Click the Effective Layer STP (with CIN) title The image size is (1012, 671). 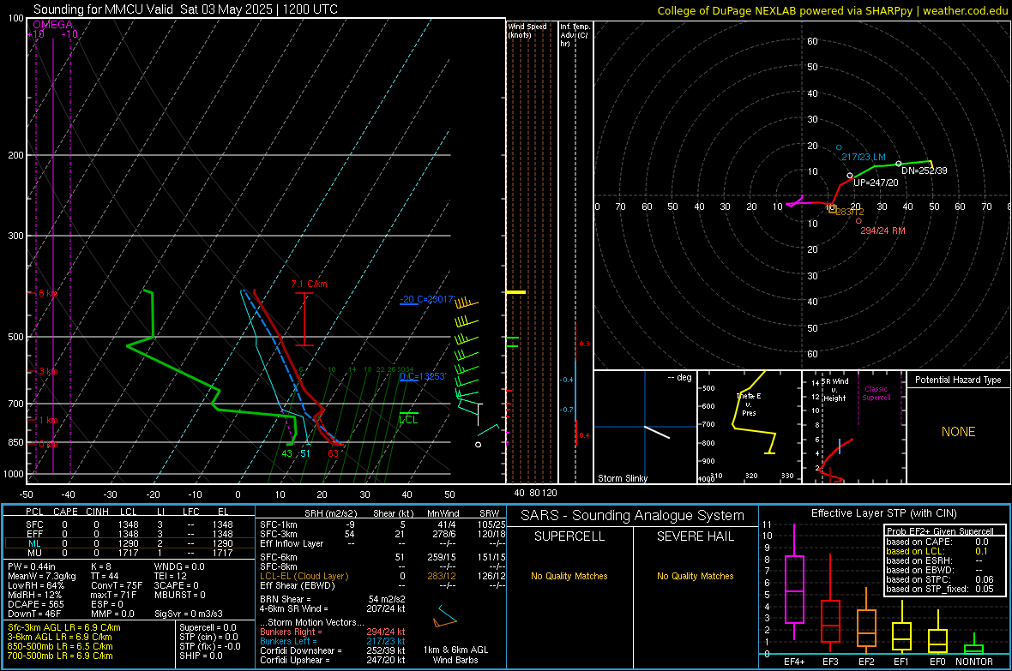tap(883, 513)
